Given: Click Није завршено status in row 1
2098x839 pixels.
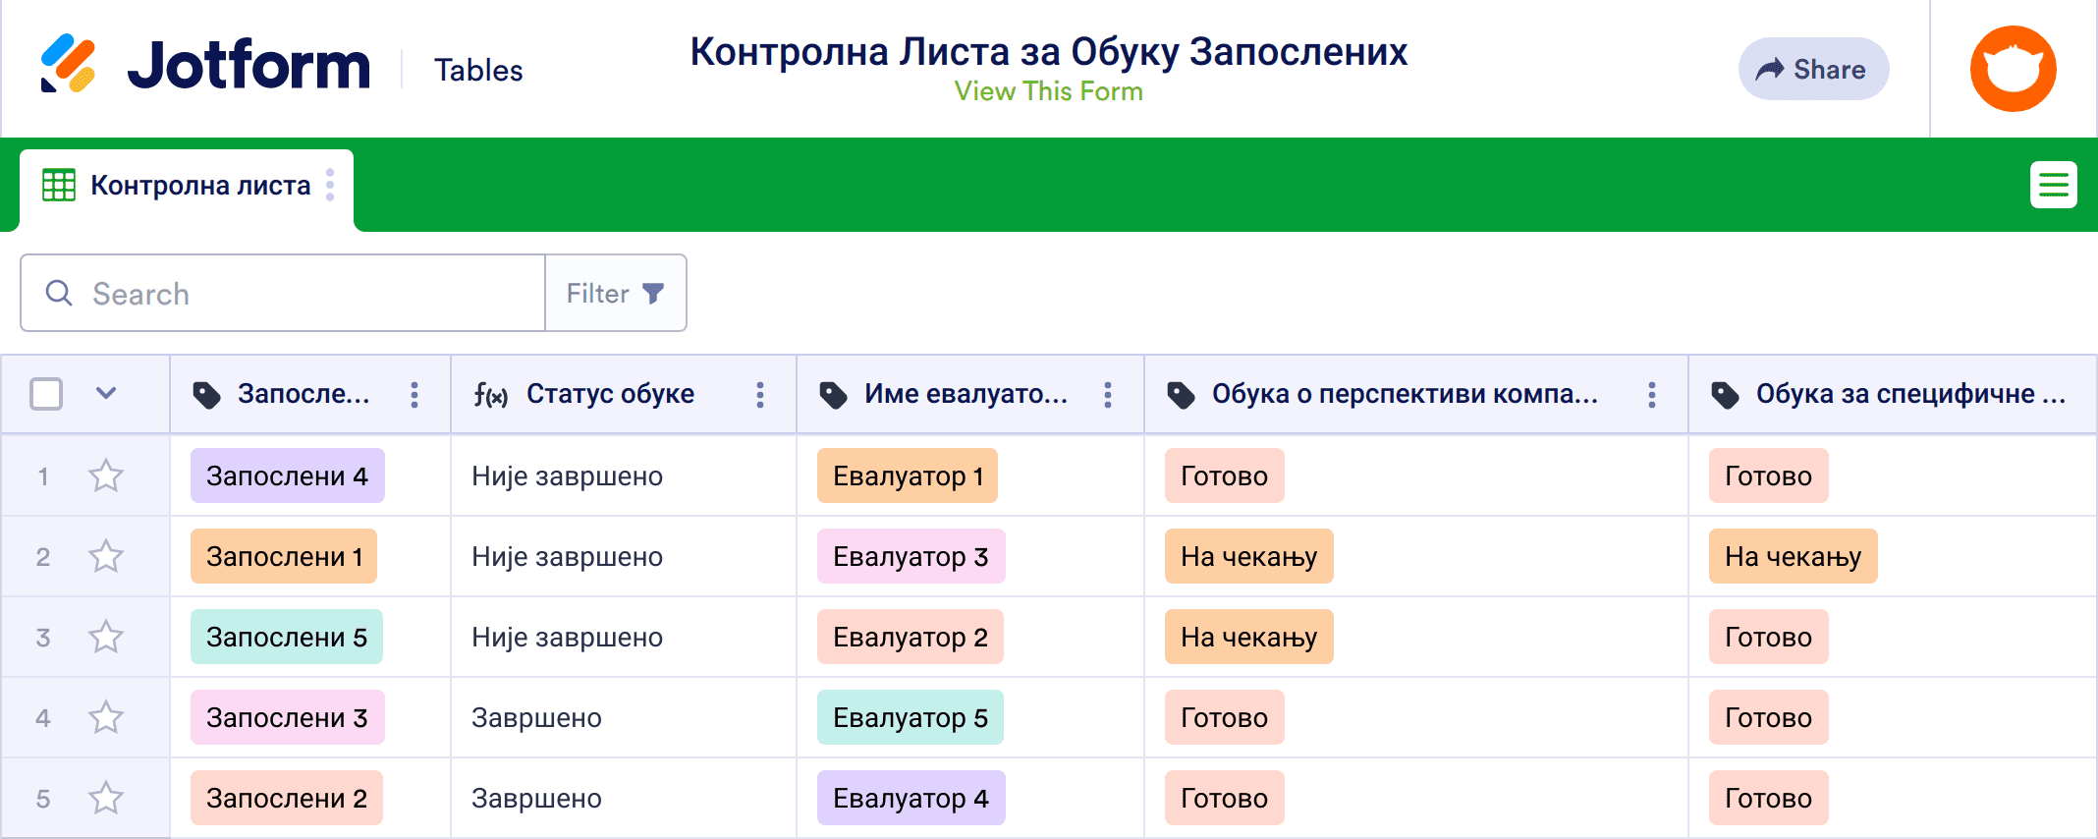Looking at the screenshot, I should (x=567, y=475).
